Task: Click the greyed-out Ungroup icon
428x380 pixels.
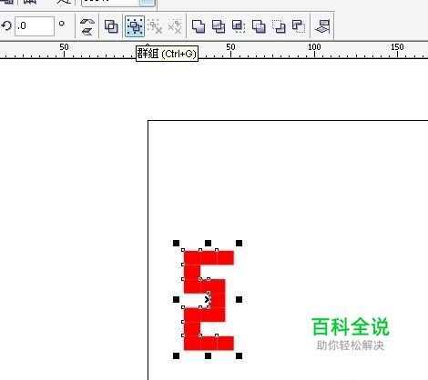Action: click(x=155, y=26)
